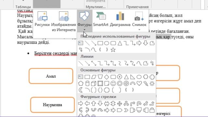Pick the moon crescent shape
208x117 pixels.
[x=81, y=90]
